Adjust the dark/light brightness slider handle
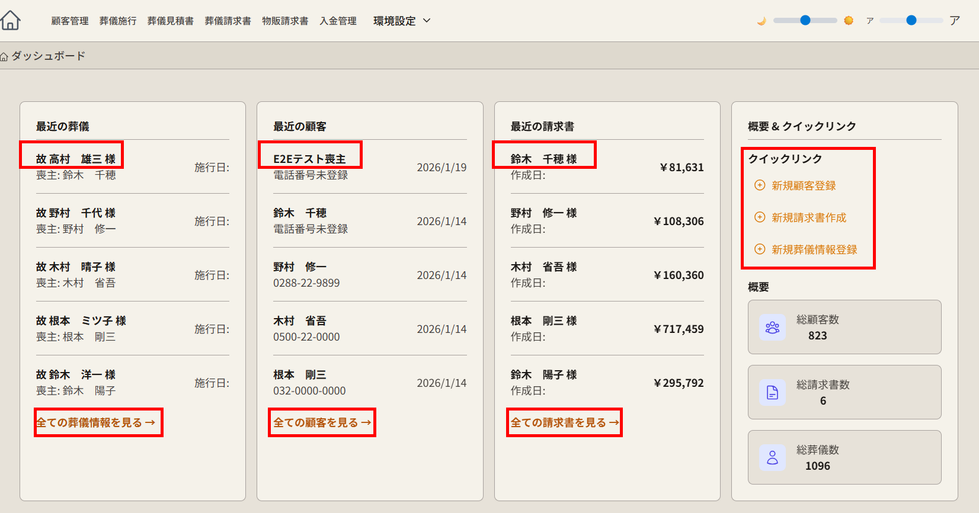This screenshot has height=513, width=979. pos(805,20)
